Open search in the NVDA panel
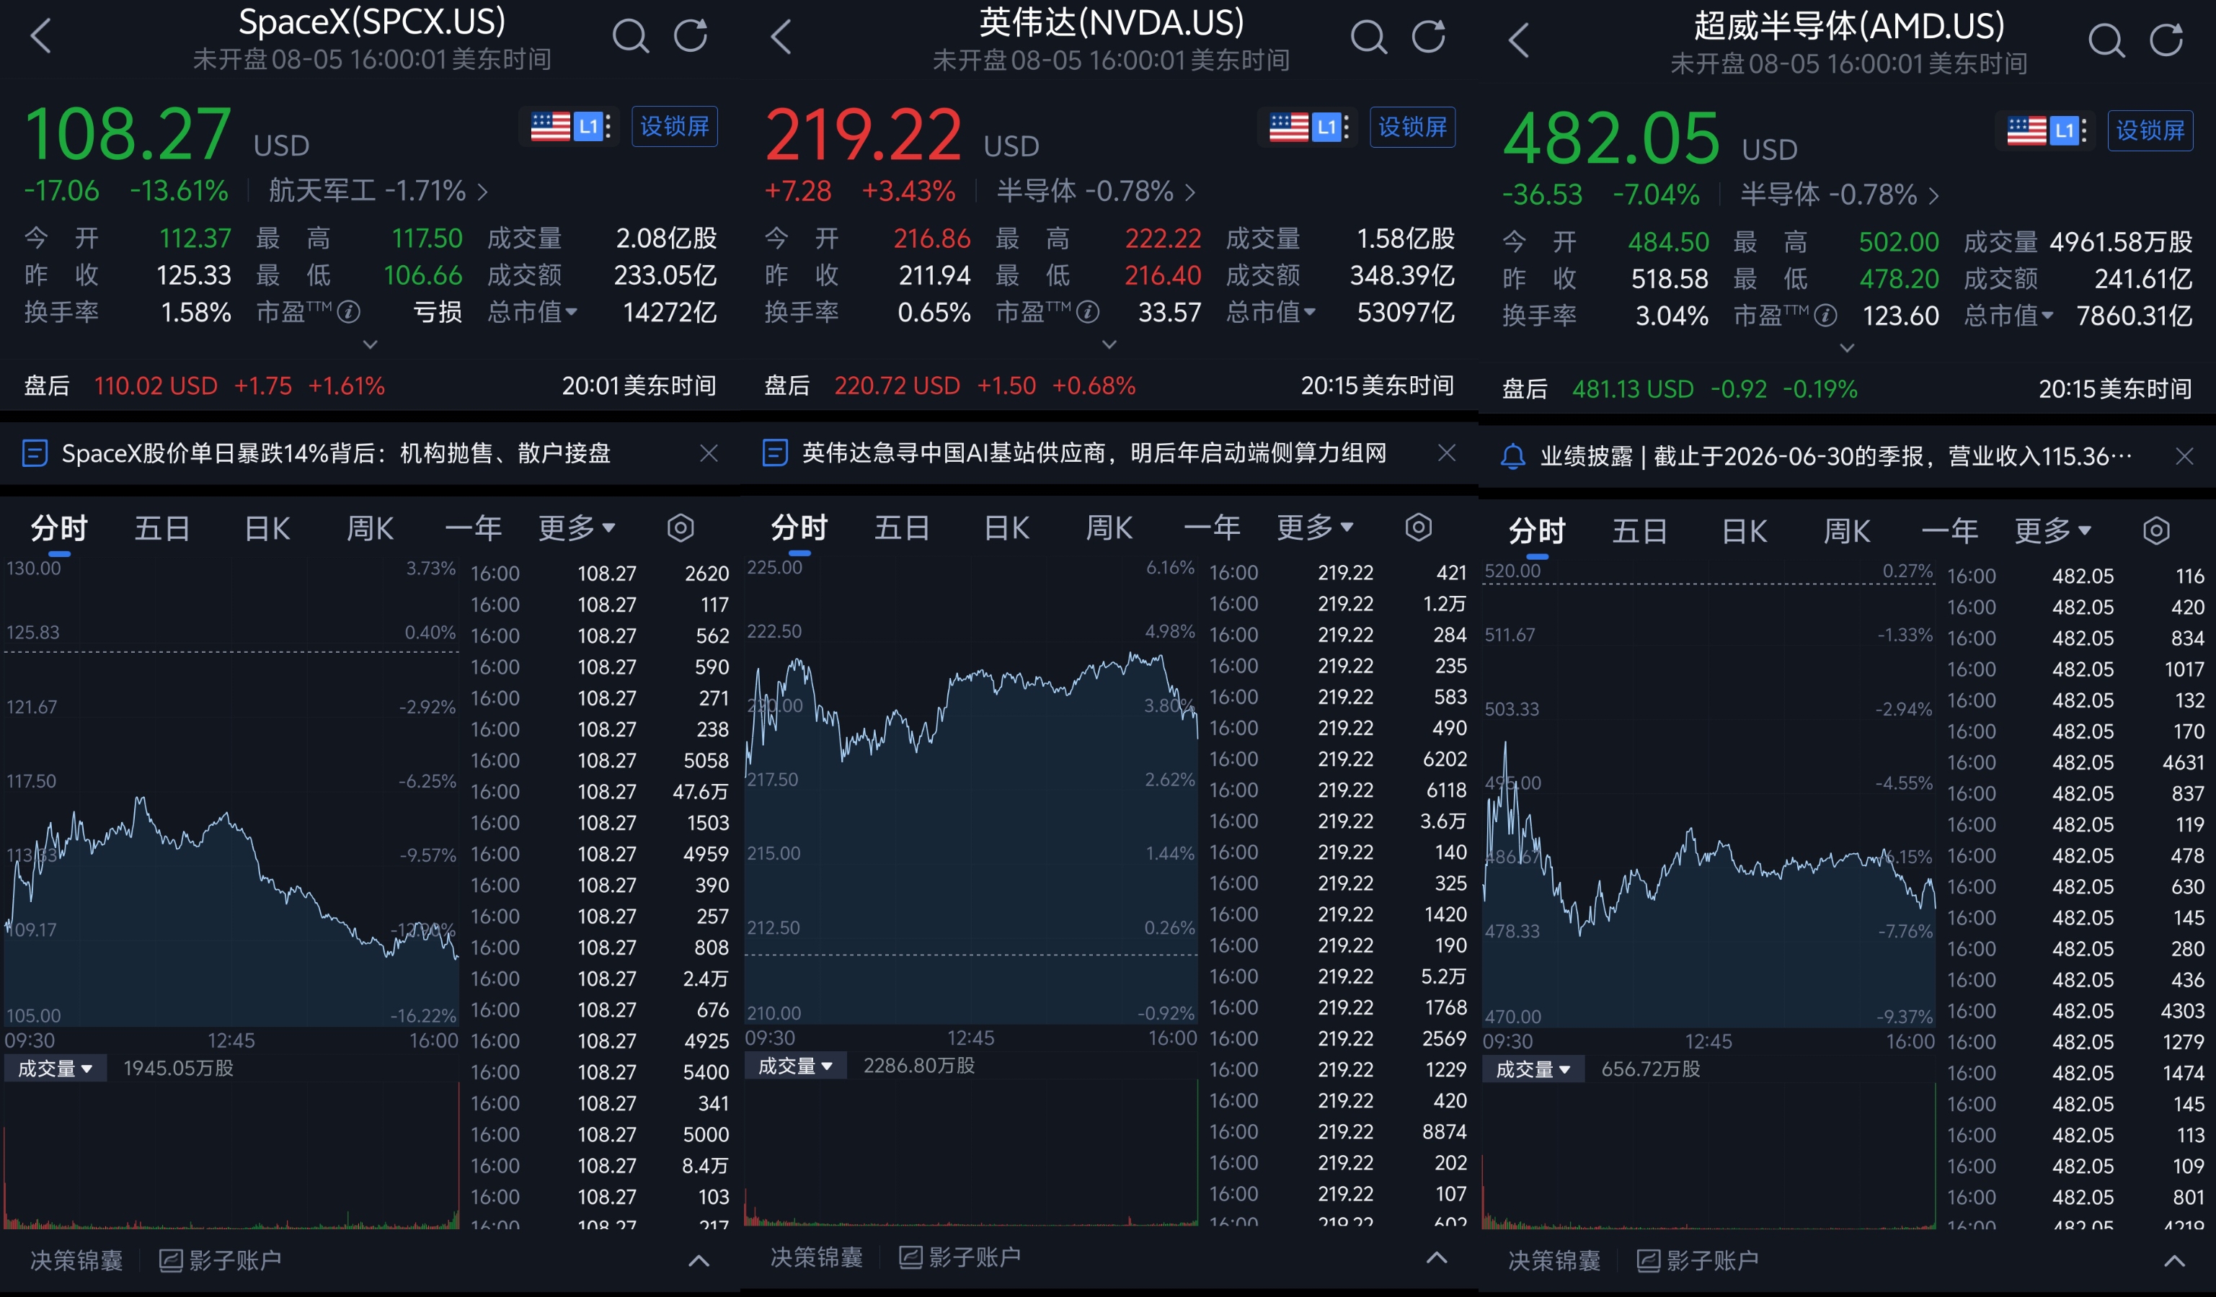The image size is (2216, 1297). click(x=1369, y=36)
